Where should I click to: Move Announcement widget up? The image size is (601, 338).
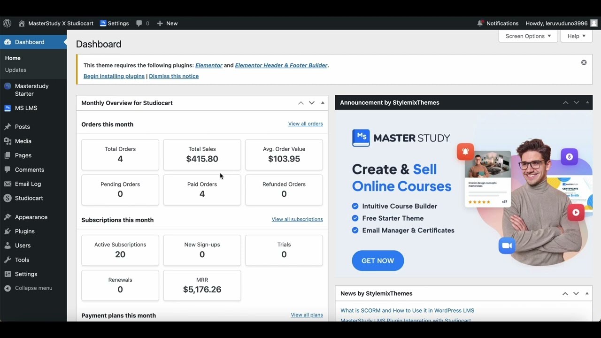point(566,102)
